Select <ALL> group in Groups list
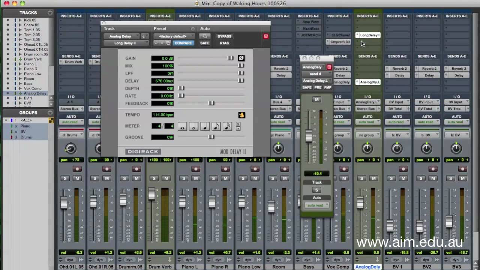Viewport: 480px width, 270px height. coord(26,120)
